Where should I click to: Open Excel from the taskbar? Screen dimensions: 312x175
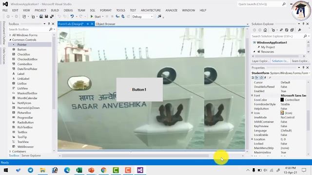pyautogui.click(x=79, y=170)
